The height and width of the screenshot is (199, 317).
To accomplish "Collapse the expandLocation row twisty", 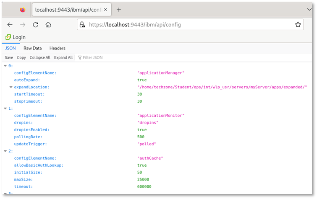I will (11, 87).
